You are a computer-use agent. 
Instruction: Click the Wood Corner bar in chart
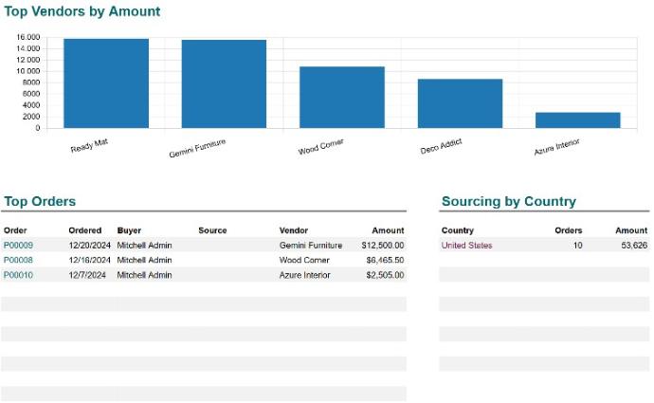click(342, 98)
